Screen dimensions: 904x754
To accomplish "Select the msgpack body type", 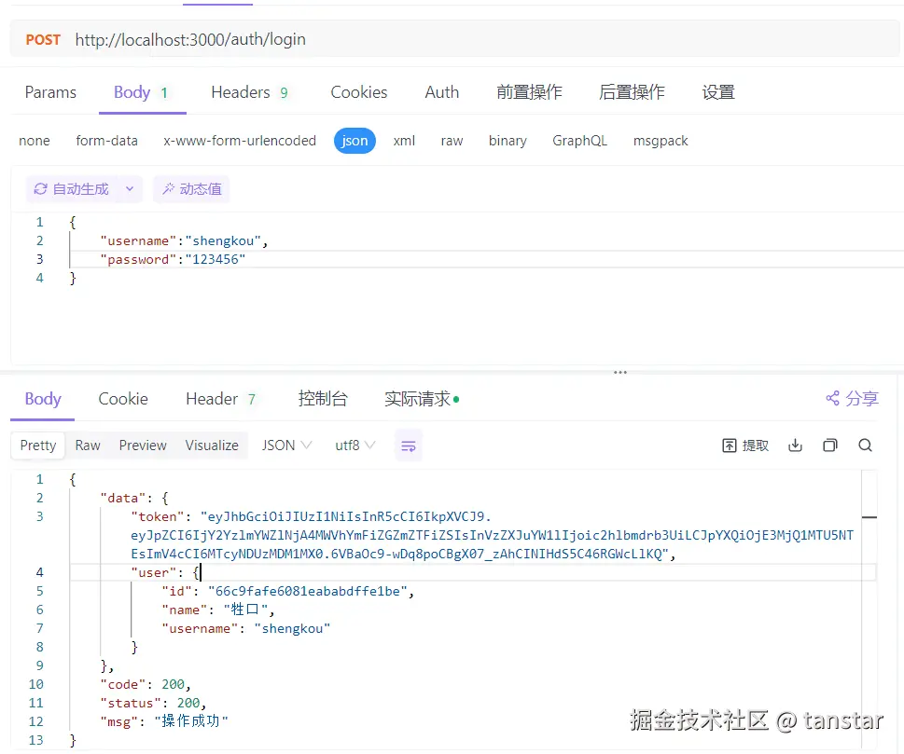I will (x=661, y=141).
